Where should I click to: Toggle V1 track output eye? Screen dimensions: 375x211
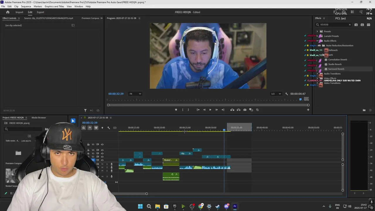coord(102,160)
